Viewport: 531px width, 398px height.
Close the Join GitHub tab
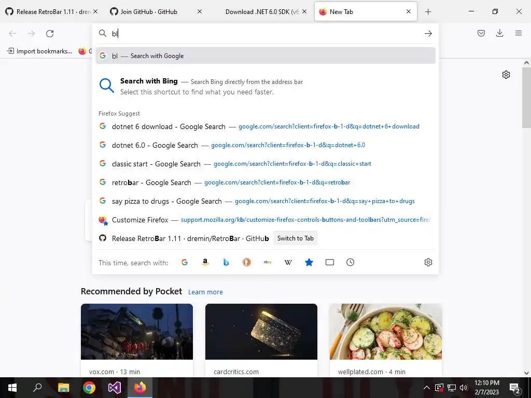click(200, 11)
